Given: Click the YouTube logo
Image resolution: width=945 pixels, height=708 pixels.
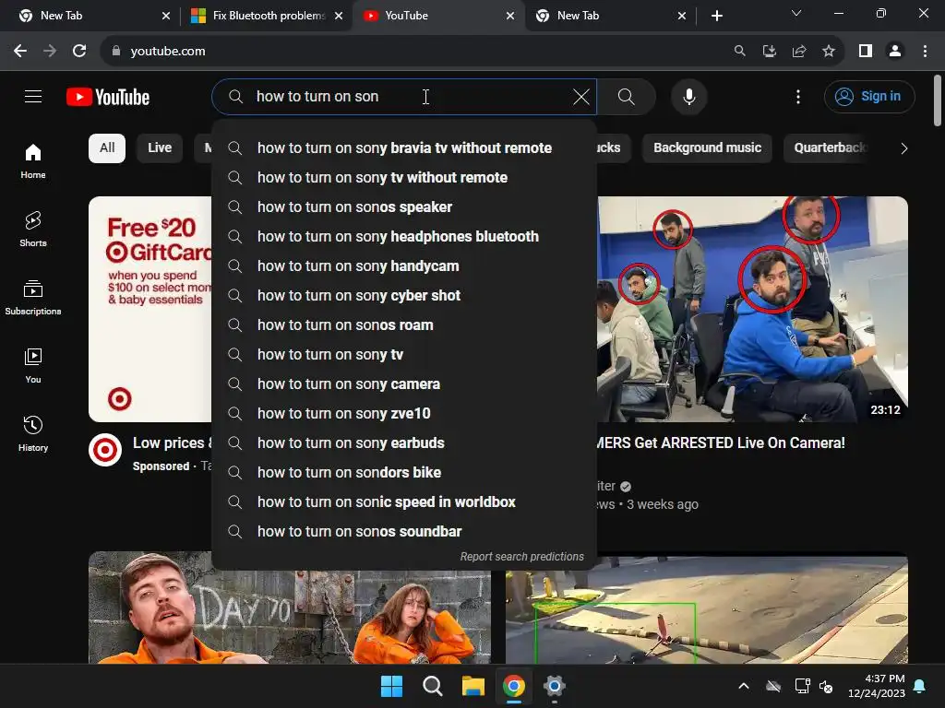Looking at the screenshot, I should click(108, 97).
